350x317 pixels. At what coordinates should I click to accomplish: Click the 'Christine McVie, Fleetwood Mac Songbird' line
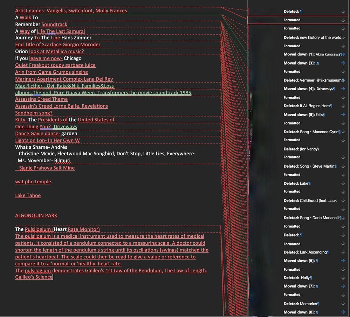pos(107,154)
